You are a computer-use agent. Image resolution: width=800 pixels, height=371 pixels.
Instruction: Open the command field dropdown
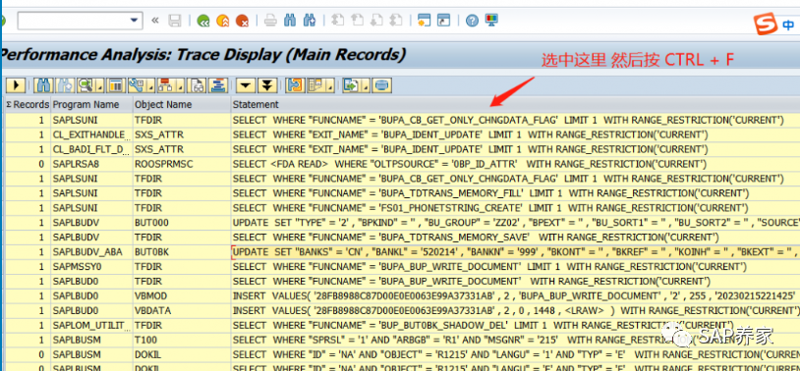coord(135,21)
